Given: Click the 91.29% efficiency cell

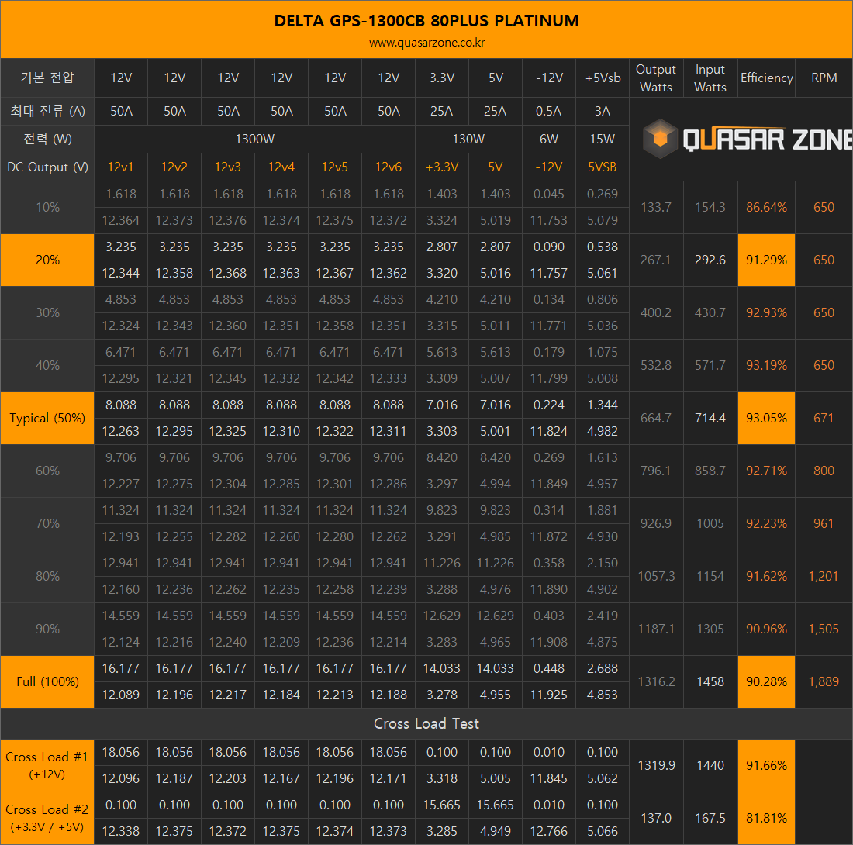Looking at the screenshot, I should [766, 260].
